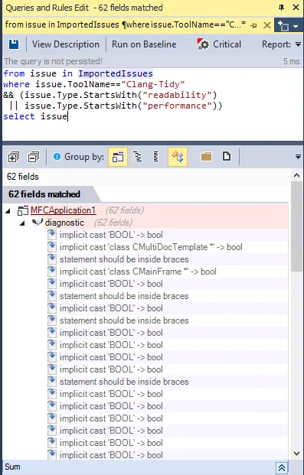This screenshot has height=475, width=304.
Task: Click the double-chevron expander beside Sum
Action: [282, 467]
